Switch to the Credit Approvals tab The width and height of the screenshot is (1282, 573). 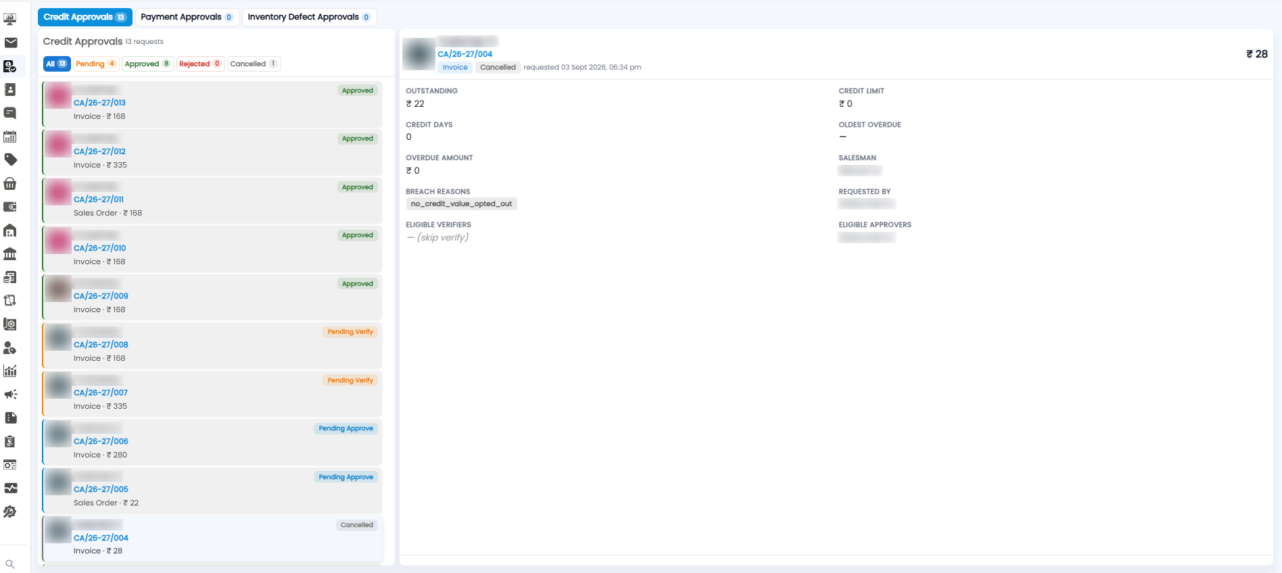(x=85, y=17)
